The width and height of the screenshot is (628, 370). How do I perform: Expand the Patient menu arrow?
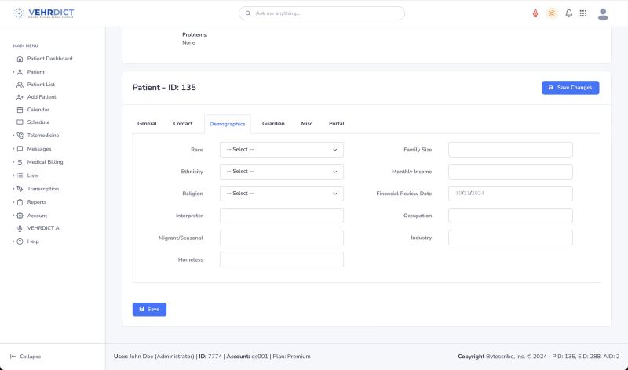13,72
